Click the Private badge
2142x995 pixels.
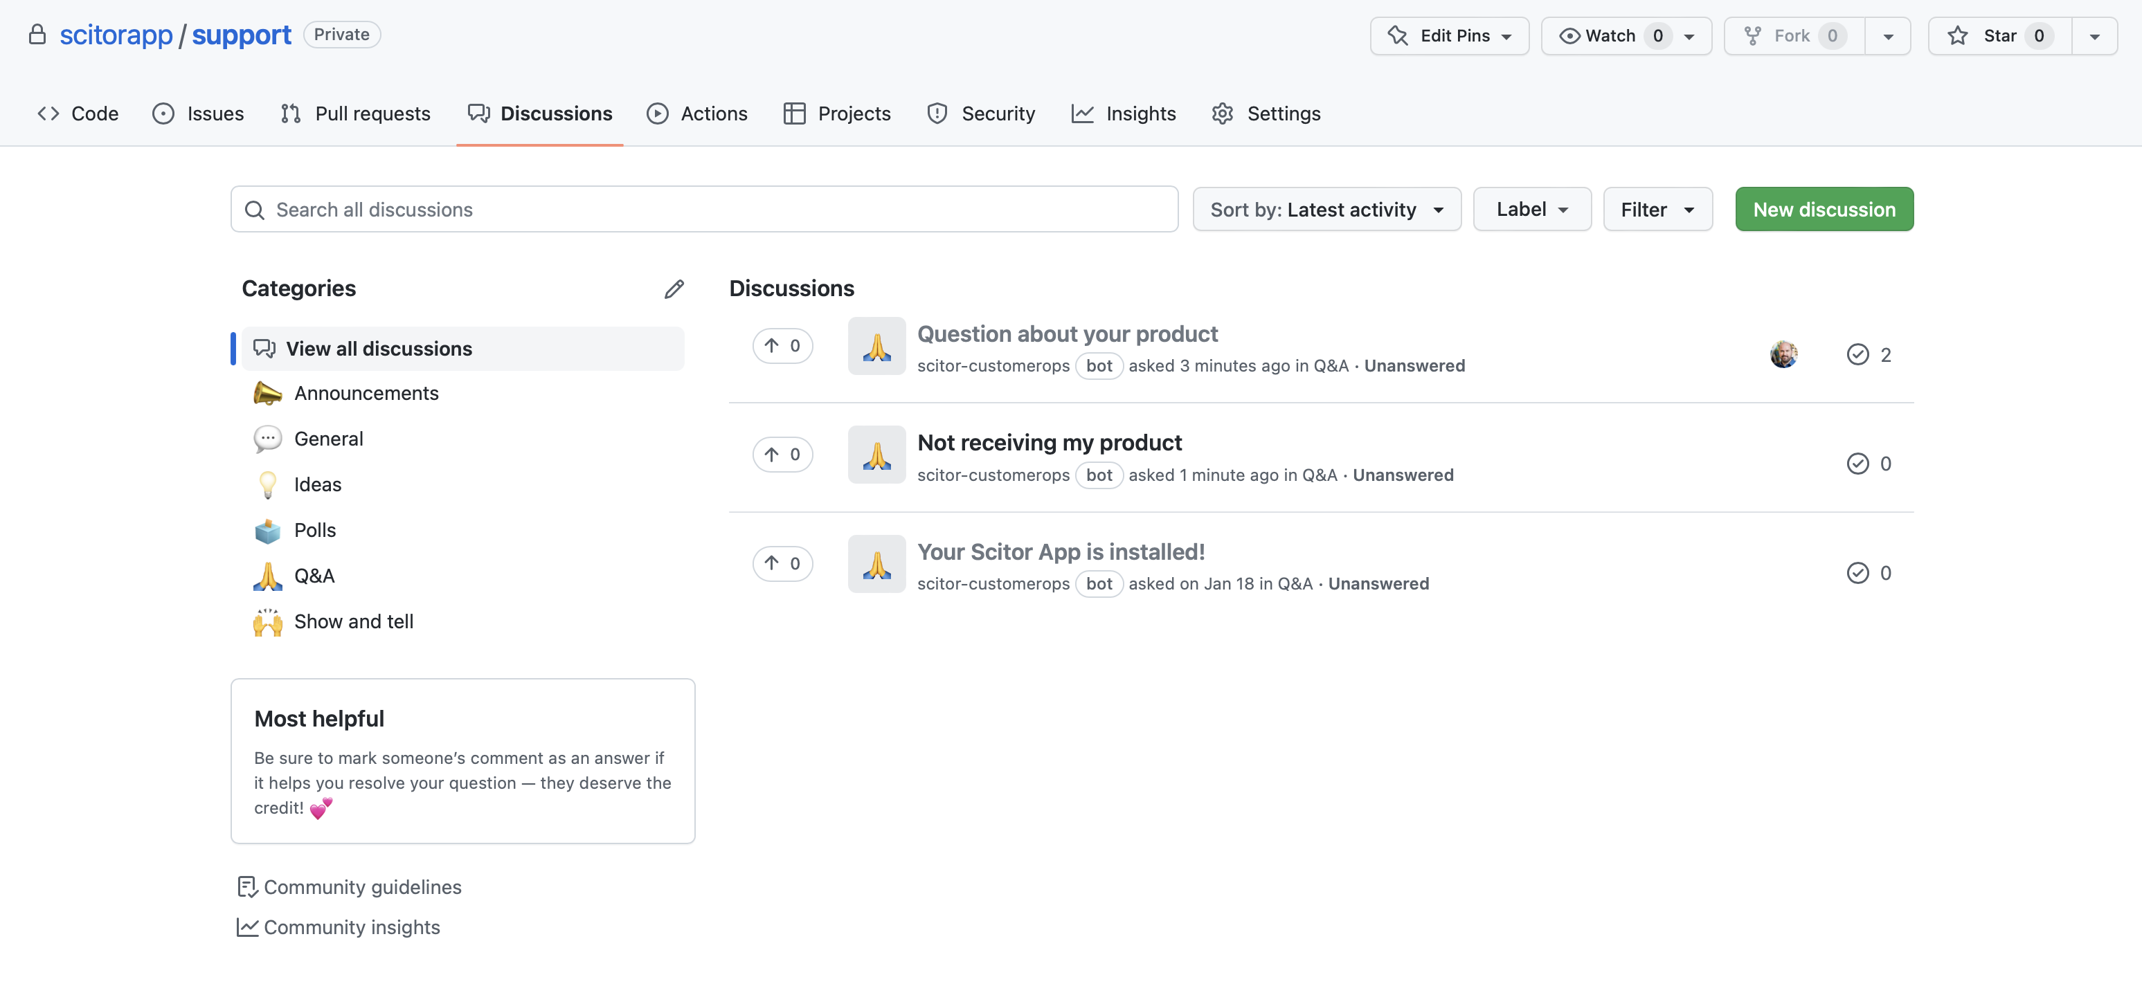(x=342, y=34)
